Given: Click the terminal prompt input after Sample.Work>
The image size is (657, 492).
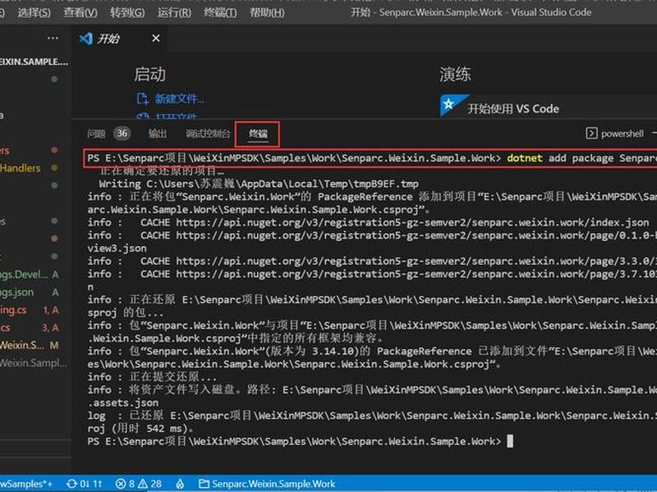Looking at the screenshot, I should (x=510, y=441).
